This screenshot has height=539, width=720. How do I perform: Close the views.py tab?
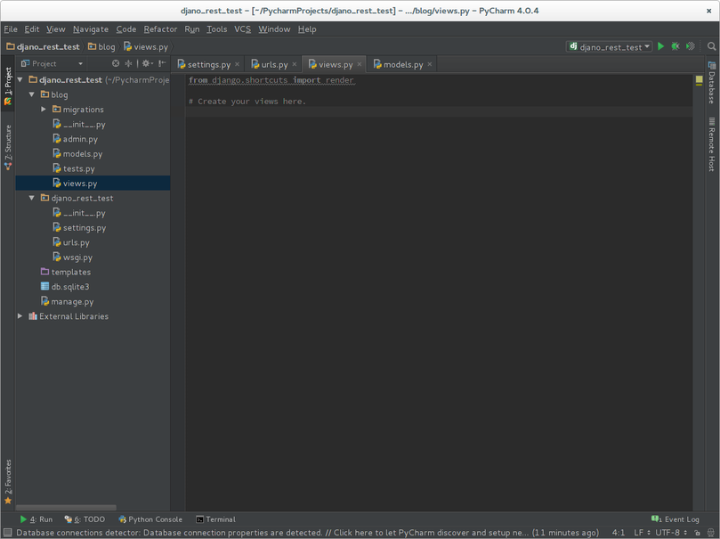point(360,64)
